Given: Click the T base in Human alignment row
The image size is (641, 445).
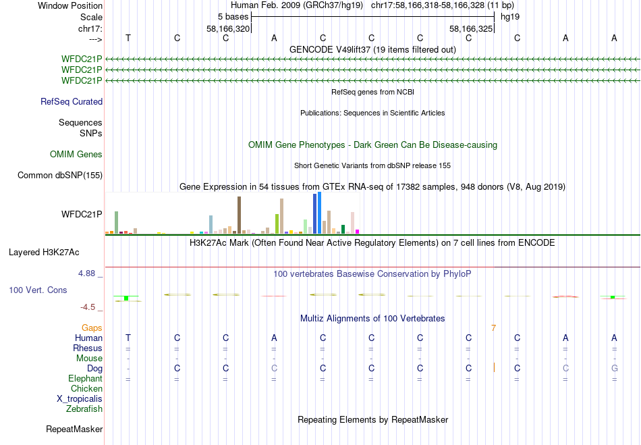Looking at the screenshot, I should tap(128, 338).
